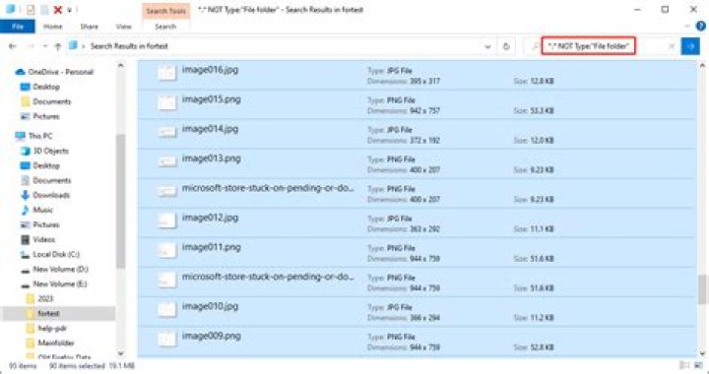
Task: Select Desktop under This PC
Action: pos(46,165)
